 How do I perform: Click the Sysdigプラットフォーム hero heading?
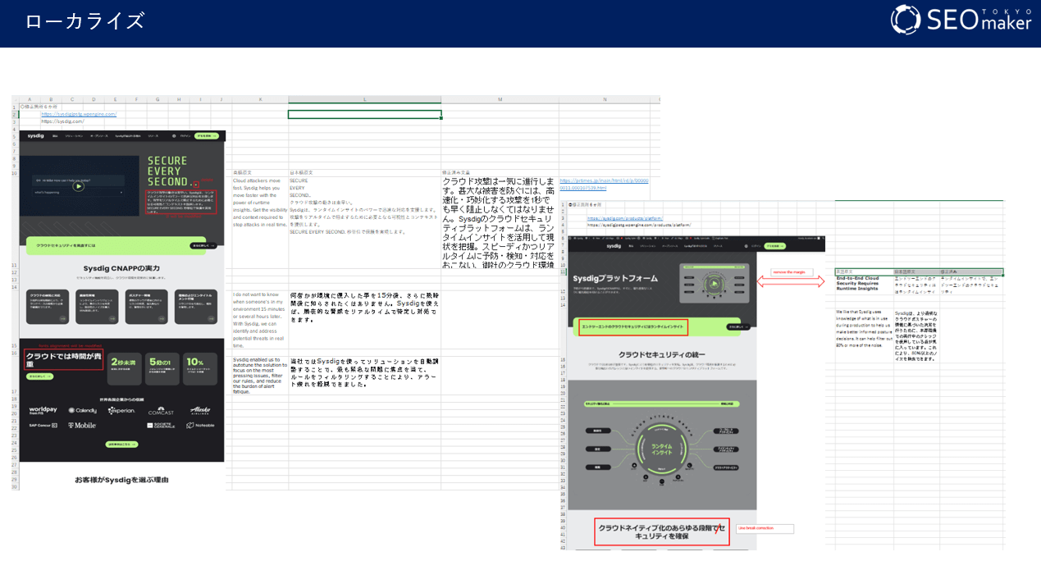point(615,279)
